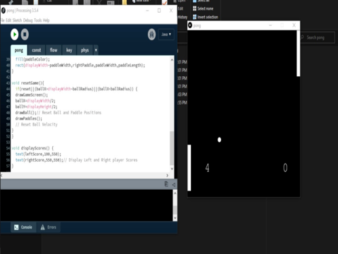The image size is (338, 254).
Task: Click the "ballX=displayWidth/2;" code line
Action: [x=35, y=101]
